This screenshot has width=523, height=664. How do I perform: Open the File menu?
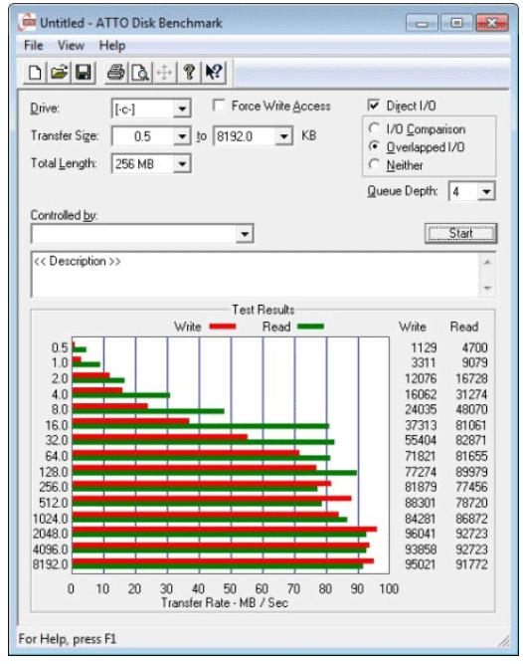tap(34, 46)
